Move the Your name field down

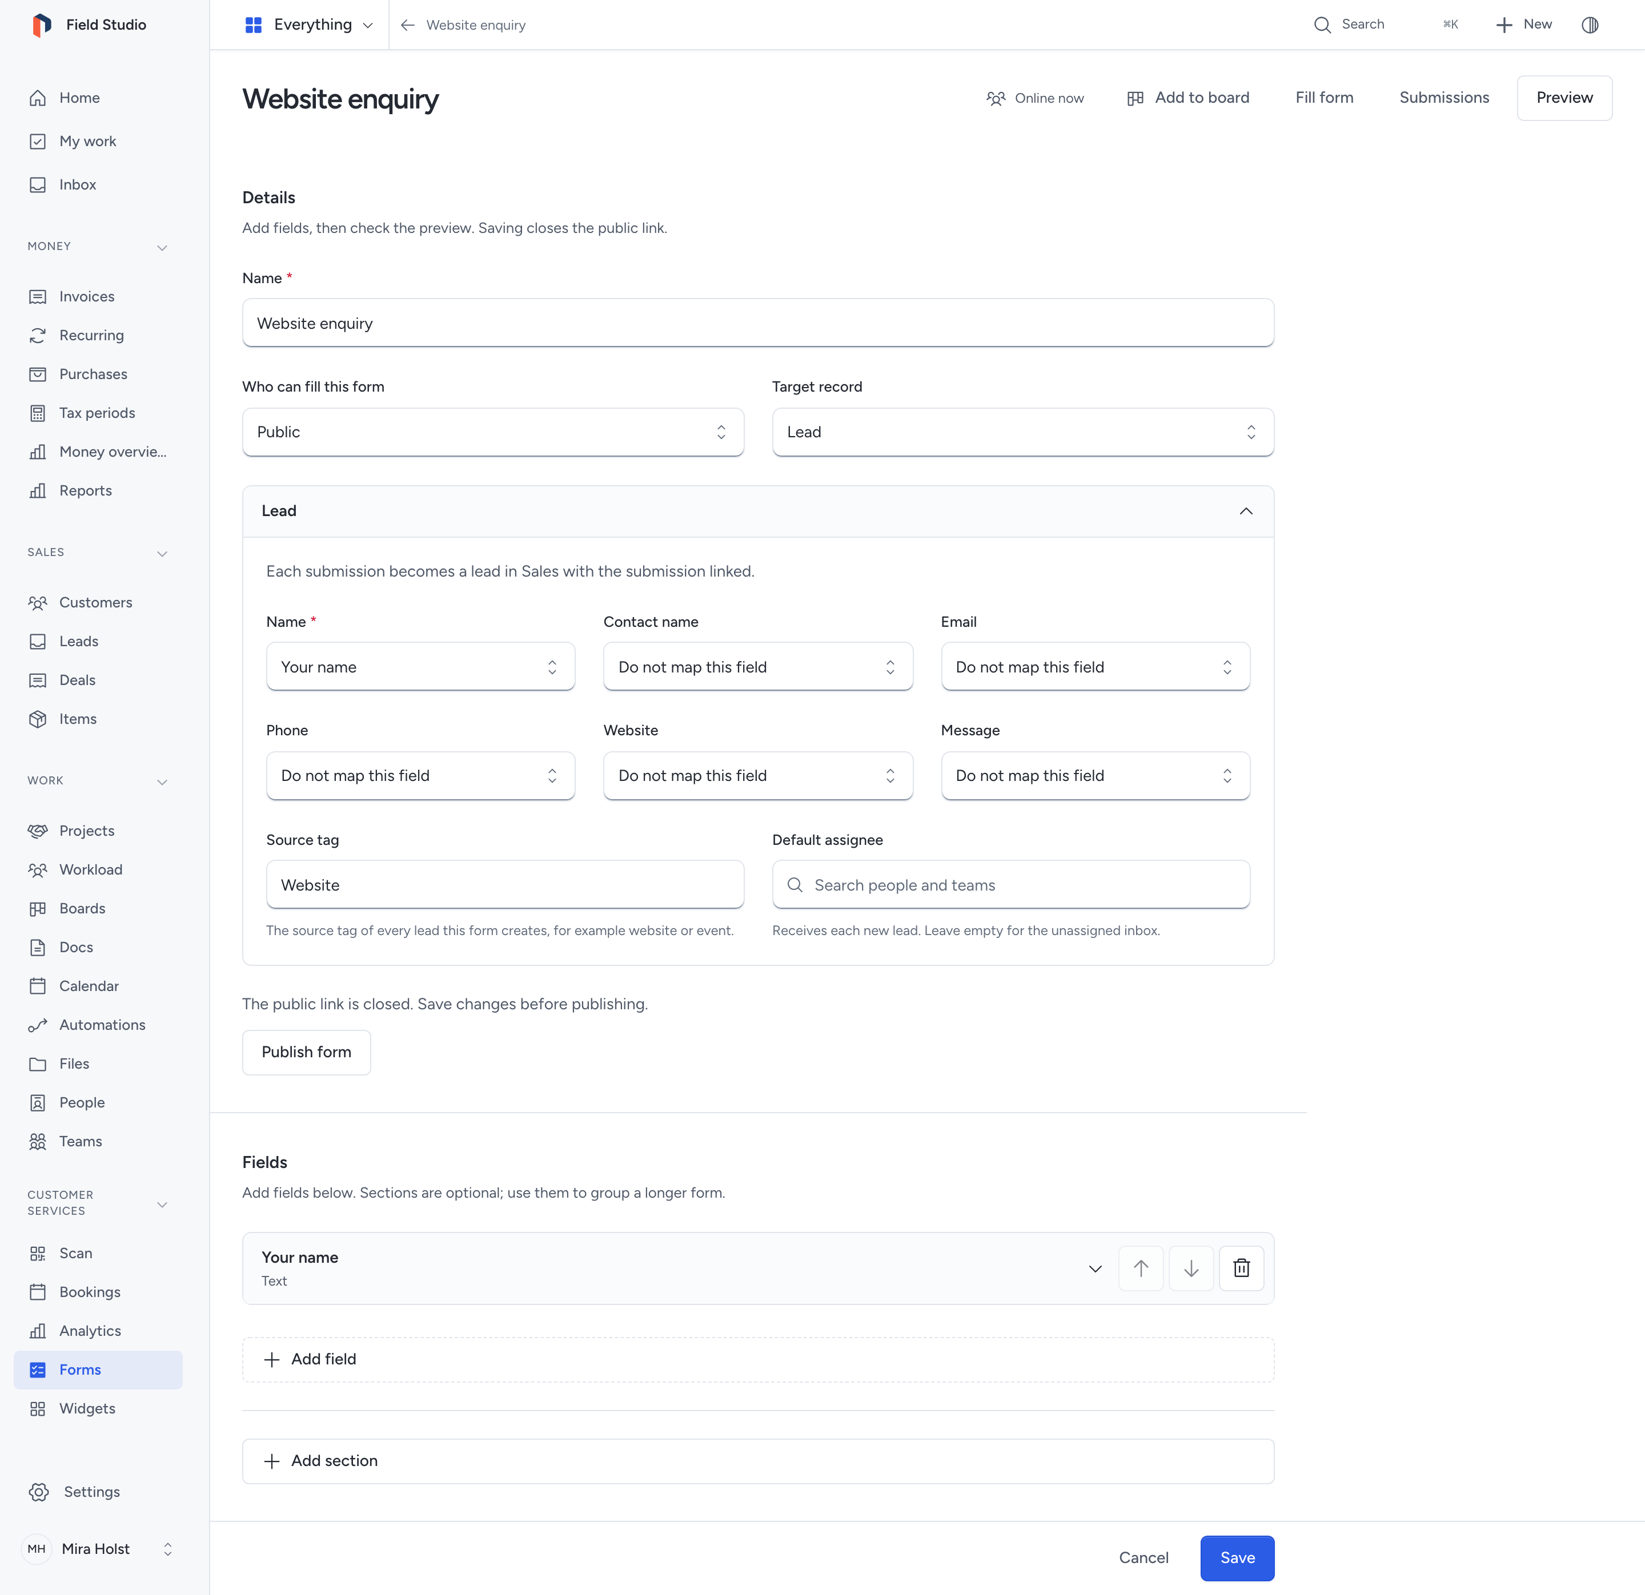point(1191,1268)
